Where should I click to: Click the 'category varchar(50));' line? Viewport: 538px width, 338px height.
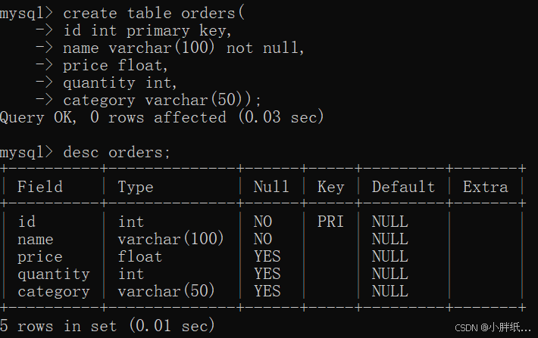click(x=162, y=100)
